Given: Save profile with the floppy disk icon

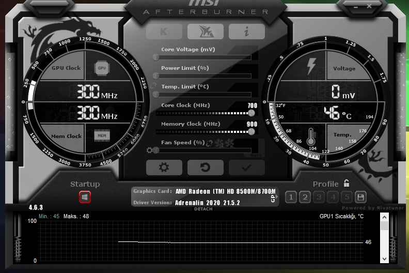Looking at the screenshot, I should point(361,197).
